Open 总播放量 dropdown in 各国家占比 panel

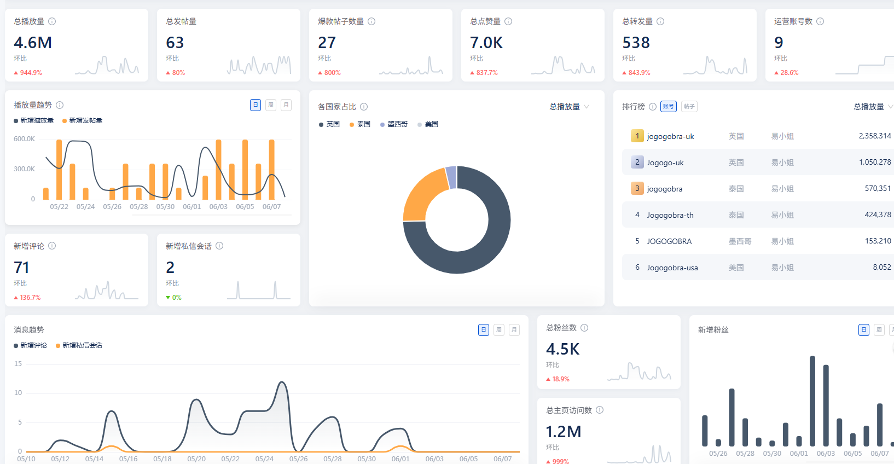point(570,107)
